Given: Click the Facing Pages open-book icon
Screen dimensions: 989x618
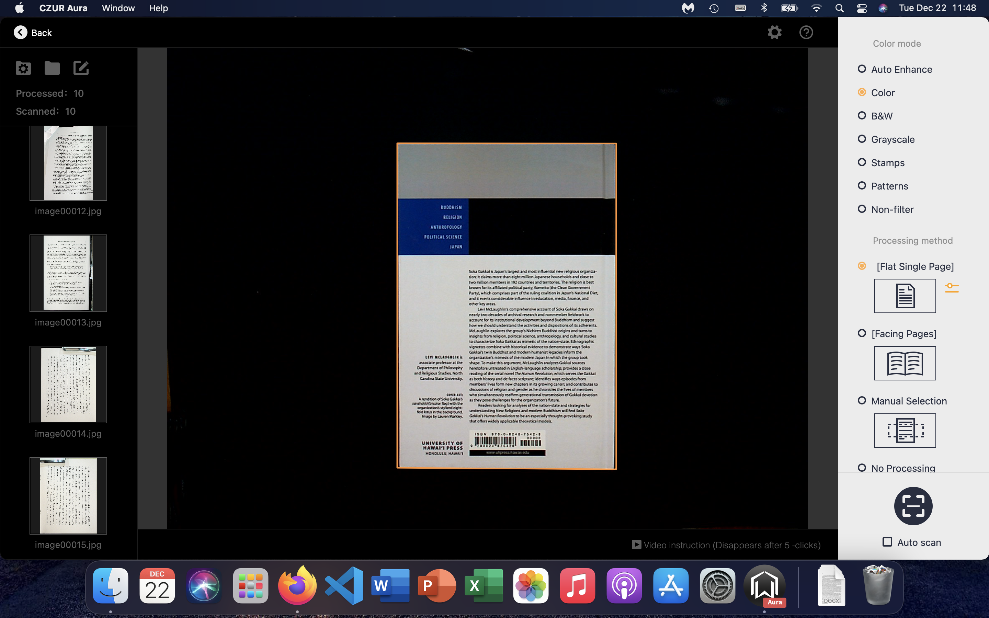Looking at the screenshot, I should tap(905, 363).
